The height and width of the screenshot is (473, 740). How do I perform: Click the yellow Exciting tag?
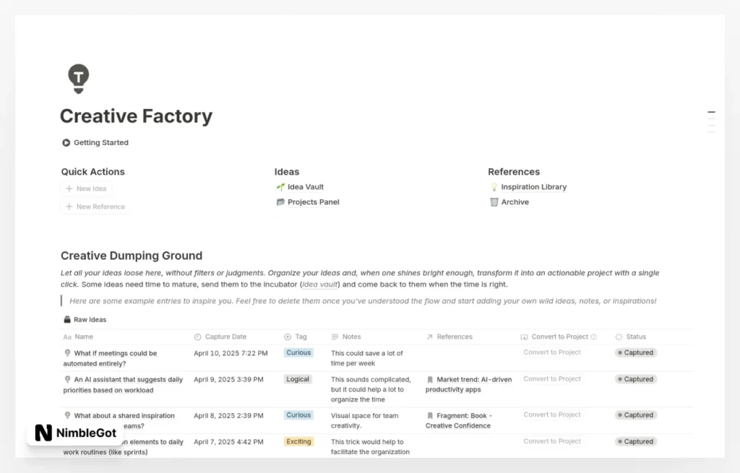(x=298, y=441)
